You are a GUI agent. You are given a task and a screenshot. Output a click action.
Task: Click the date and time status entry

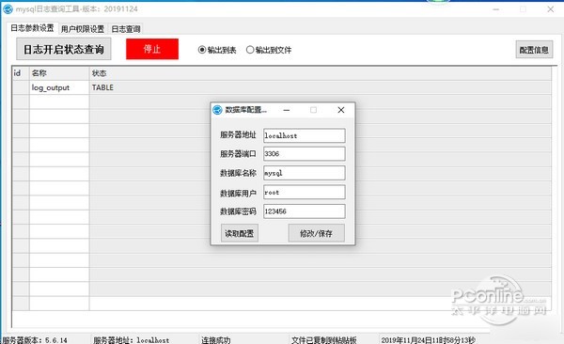tap(428, 339)
